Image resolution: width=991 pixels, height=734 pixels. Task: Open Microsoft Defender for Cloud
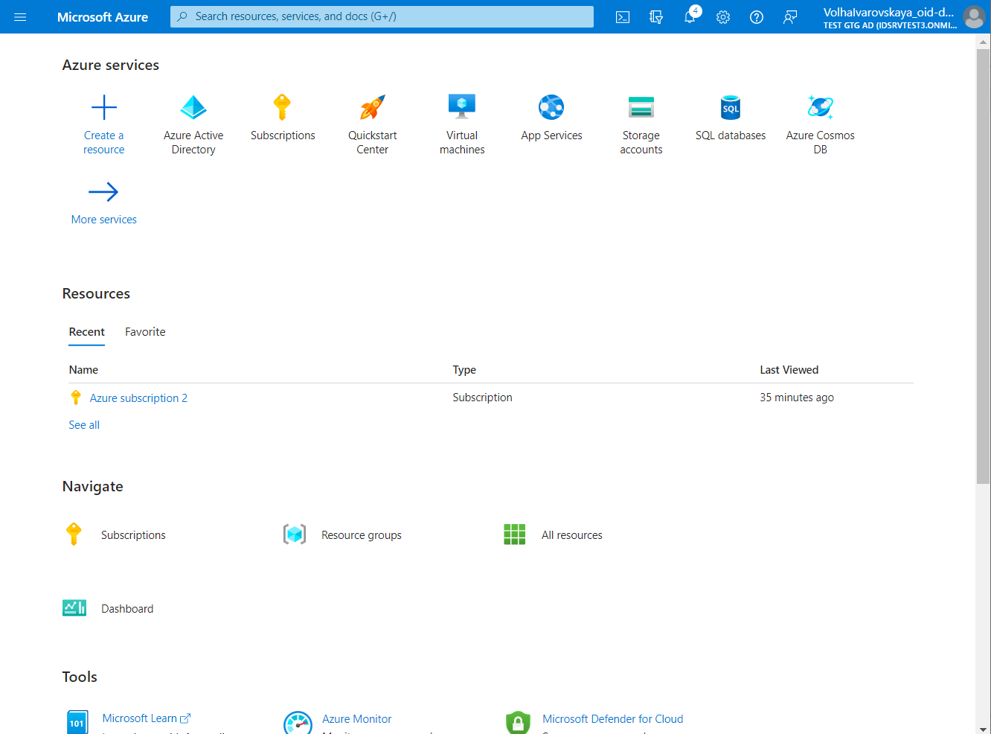[612, 718]
